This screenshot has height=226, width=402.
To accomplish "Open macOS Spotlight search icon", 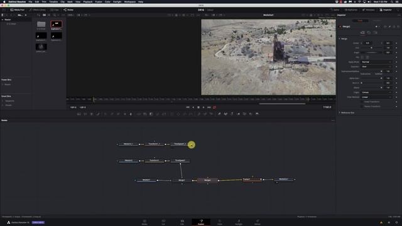I will click(392, 2).
